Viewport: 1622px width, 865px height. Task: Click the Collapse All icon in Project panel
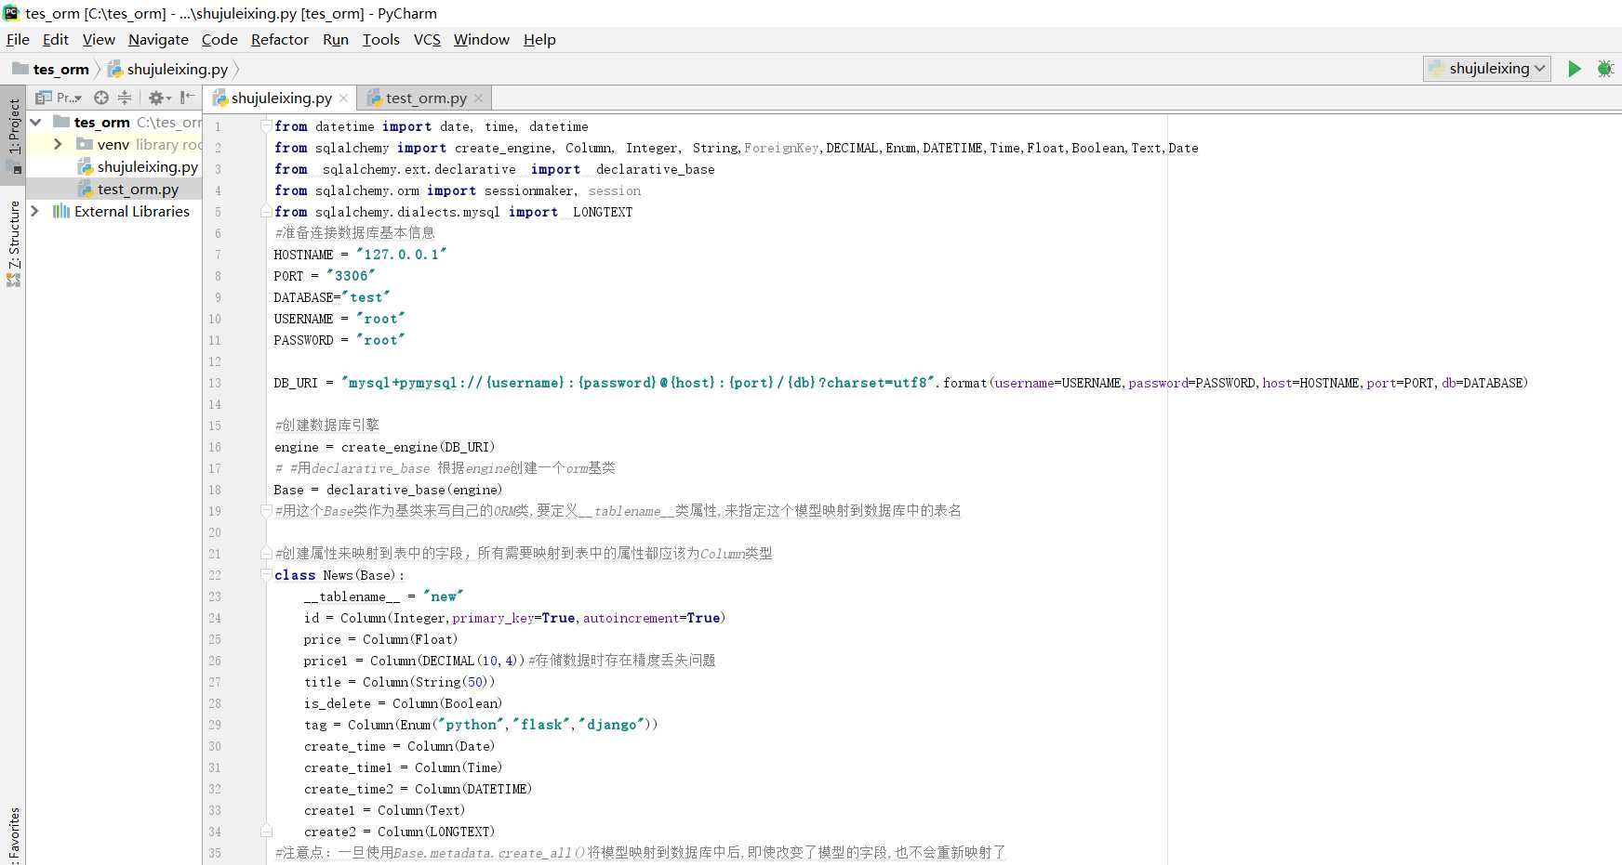pos(125,98)
